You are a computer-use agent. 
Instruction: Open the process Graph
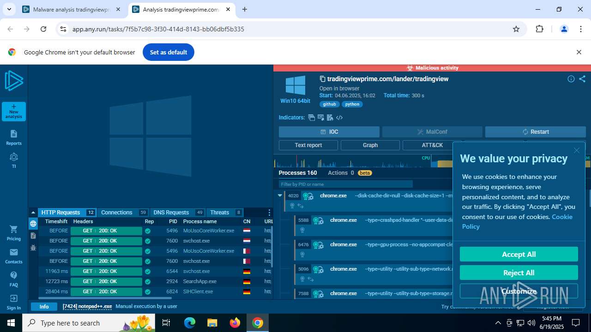[x=370, y=145]
